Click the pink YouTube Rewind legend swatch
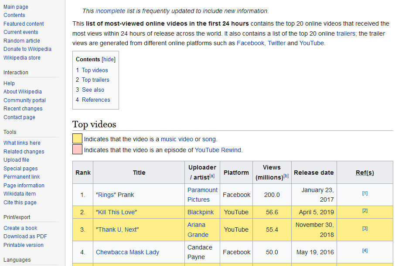 pyautogui.click(x=77, y=150)
